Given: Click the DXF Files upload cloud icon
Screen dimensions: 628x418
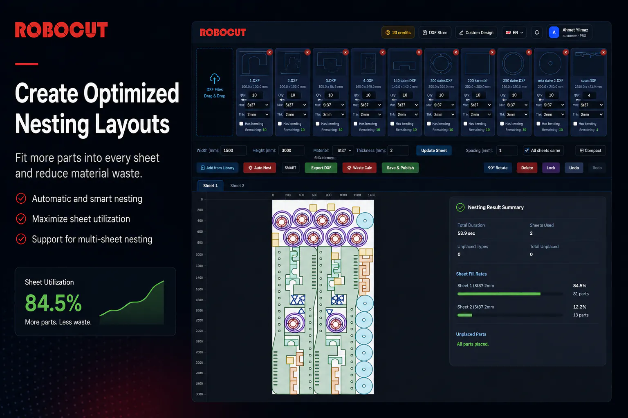Looking at the screenshot, I should pos(215,78).
